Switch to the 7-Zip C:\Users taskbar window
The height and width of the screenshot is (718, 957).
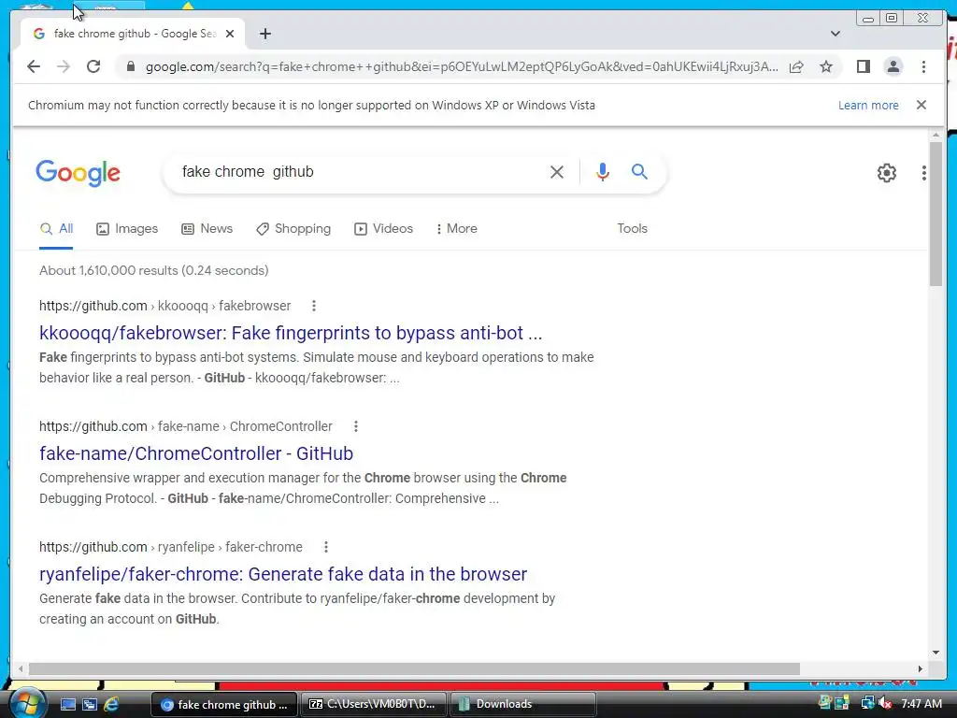(x=373, y=705)
